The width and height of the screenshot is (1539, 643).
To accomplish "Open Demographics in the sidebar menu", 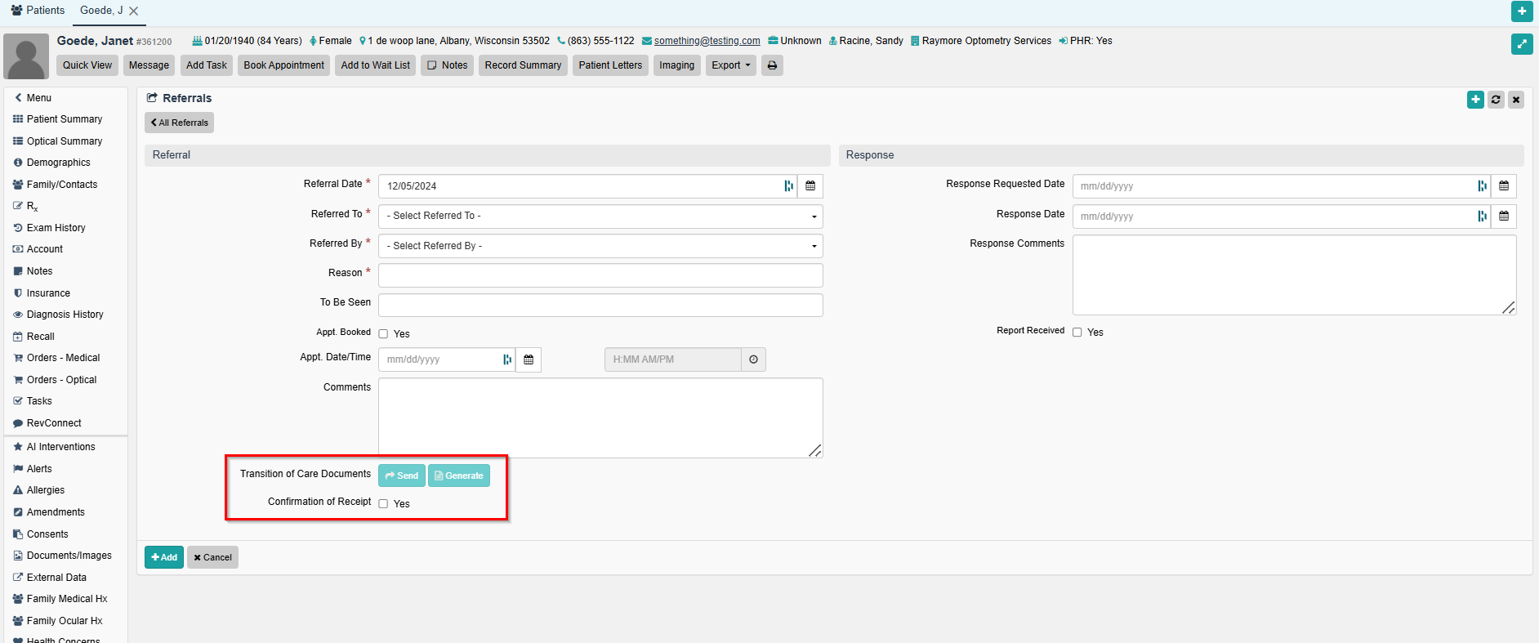I will pos(58,163).
